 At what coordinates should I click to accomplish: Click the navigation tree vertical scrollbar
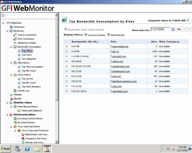(x=56, y=58)
